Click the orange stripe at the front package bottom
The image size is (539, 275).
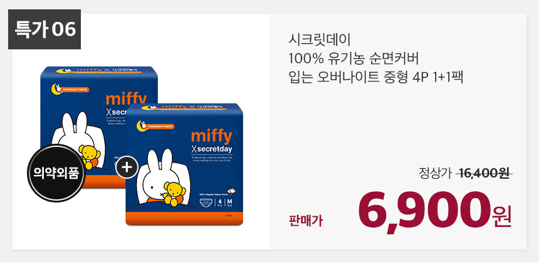184,218
